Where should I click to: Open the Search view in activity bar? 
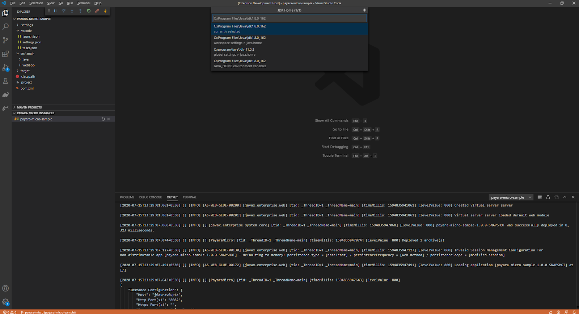click(x=5, y=27)
